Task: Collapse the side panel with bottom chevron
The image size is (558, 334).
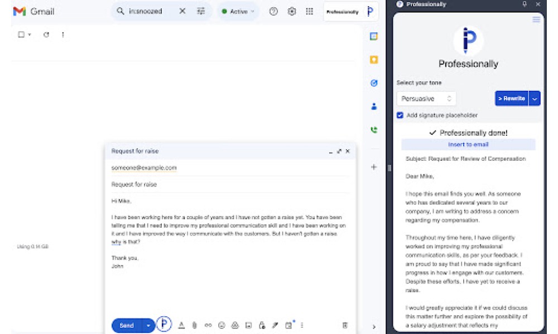Action: tap(374, 327)
